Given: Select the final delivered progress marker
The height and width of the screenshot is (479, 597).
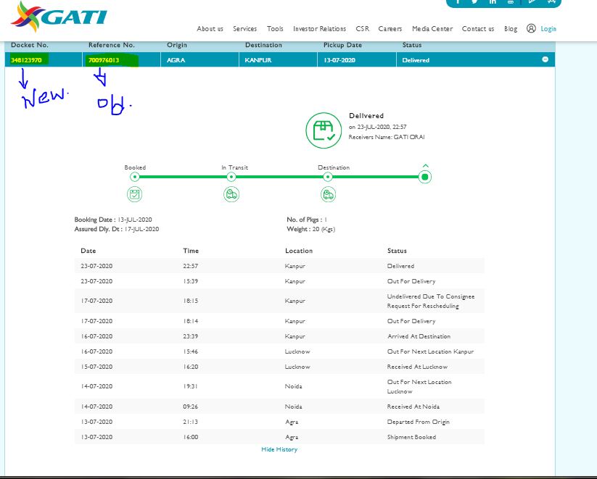Looking at the screenshot, I should tap(425, 177).
